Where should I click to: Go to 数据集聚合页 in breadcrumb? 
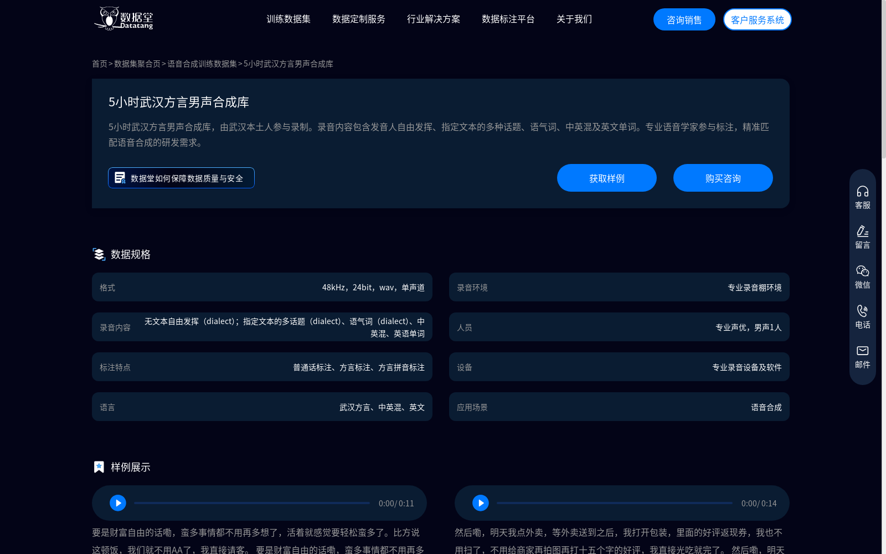pyautogui.click(x=137, y=64)
